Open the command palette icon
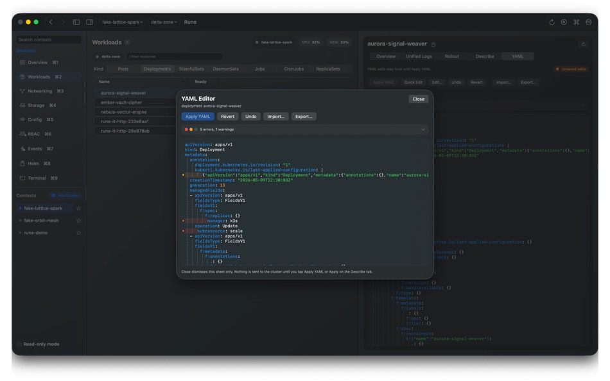Viewport: 610px width, 381px height. click(x=576, y=22)
